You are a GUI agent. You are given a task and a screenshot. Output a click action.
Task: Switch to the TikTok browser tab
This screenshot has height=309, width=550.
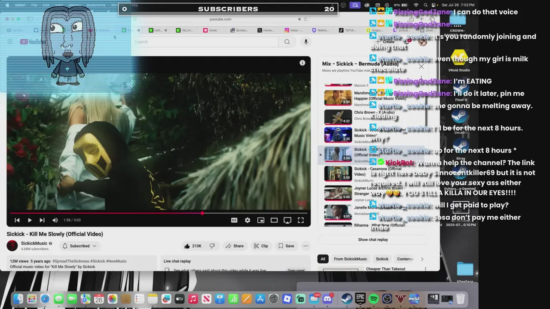click(x=347, y=30)
